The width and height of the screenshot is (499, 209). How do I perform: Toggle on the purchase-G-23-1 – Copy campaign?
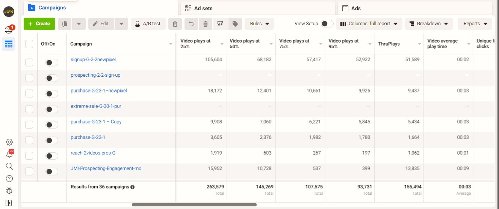tap(52, 125)
